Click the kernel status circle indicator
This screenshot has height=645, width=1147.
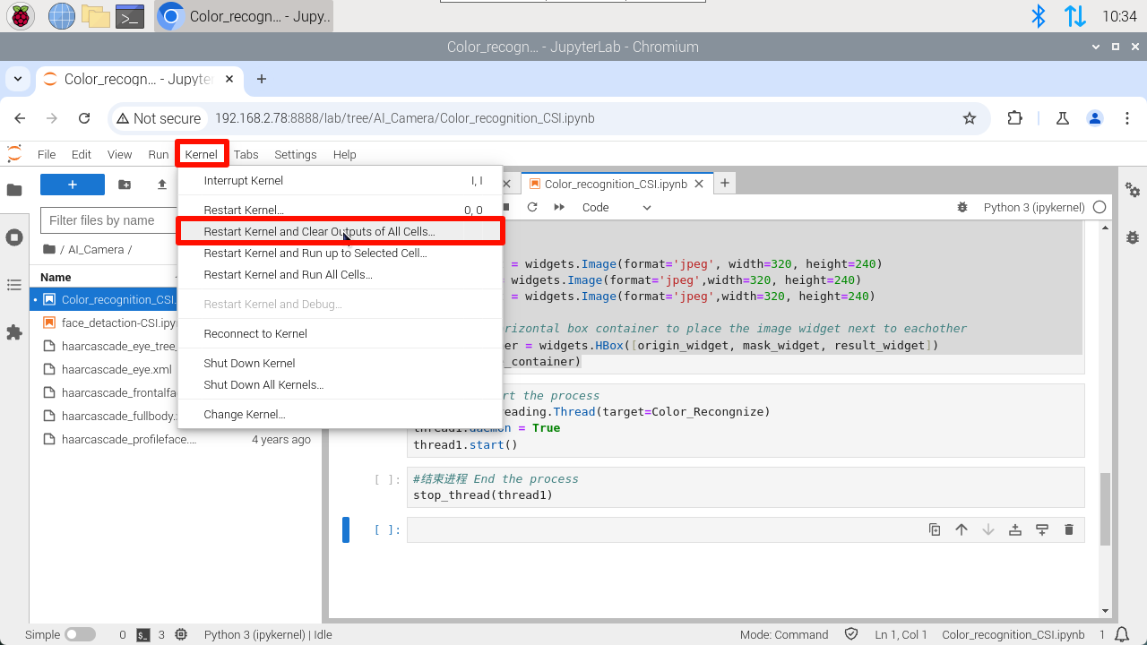1100,207
